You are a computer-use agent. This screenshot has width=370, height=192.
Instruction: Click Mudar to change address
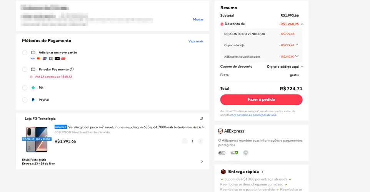(x=198, y=19)
